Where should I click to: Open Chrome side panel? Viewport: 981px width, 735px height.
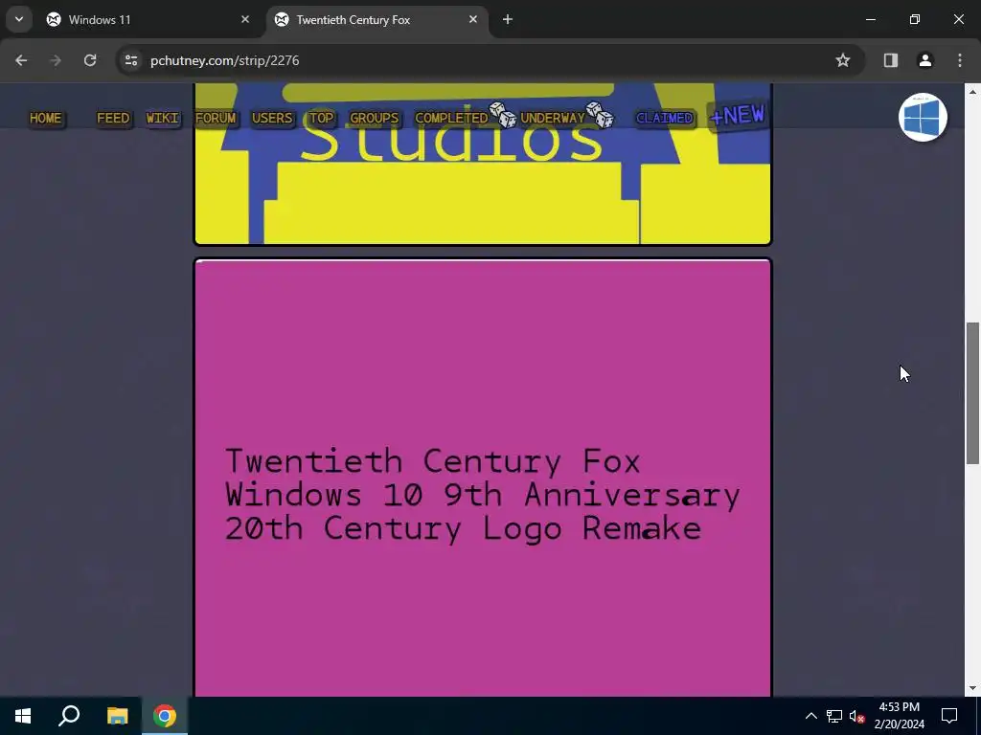coord(891,60)
